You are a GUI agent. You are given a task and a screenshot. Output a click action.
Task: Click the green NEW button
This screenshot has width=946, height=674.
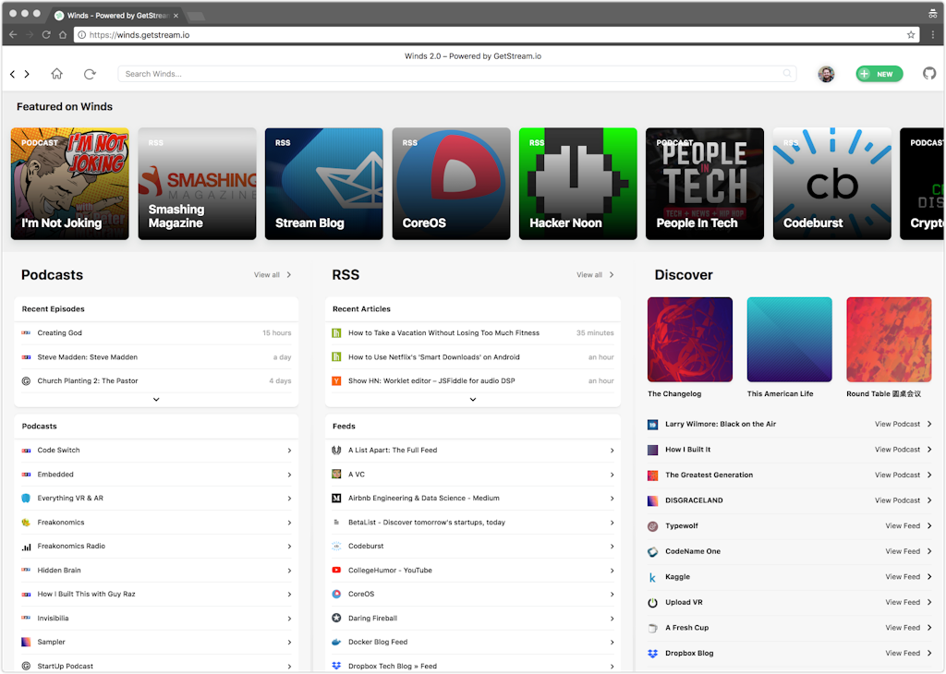point(879,74)
